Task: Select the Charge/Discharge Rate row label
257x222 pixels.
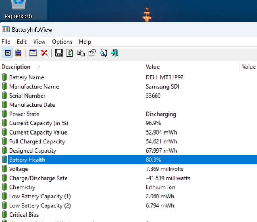Action: coord(39,178)
